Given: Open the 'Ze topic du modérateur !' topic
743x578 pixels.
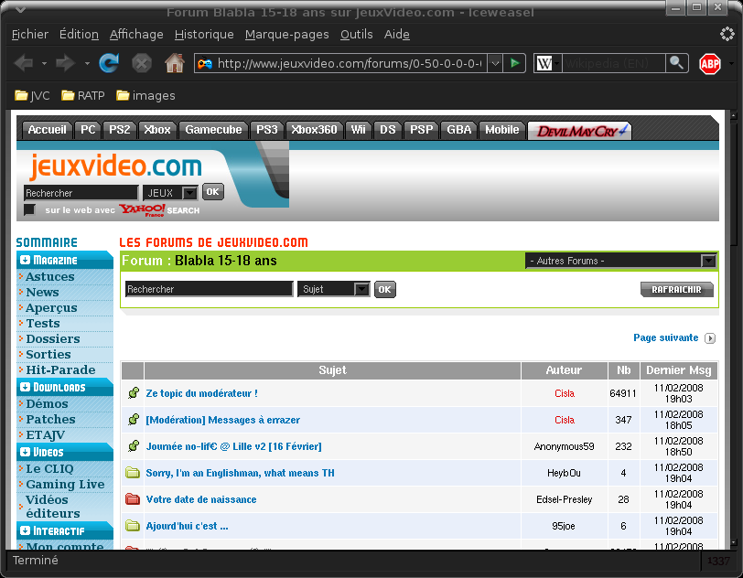Looking at the screenshot, I should click(x=202, y=393).
